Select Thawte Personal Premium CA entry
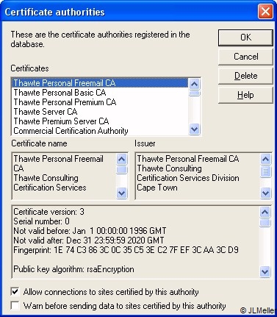The image size is (277, 317). (100, 102)
